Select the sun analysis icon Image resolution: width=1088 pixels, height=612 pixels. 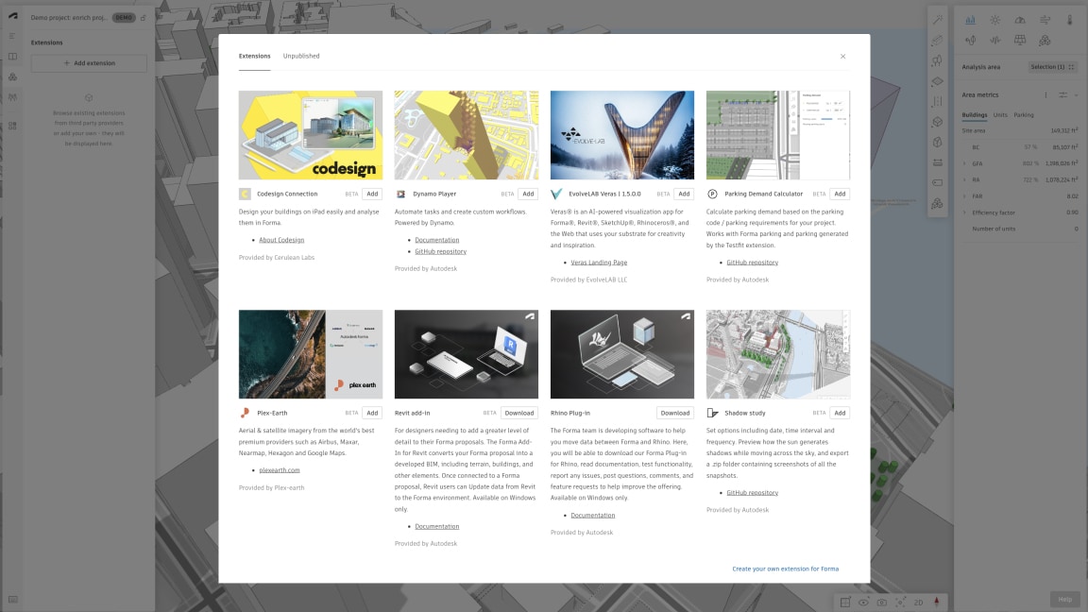[x=994, y=20]
